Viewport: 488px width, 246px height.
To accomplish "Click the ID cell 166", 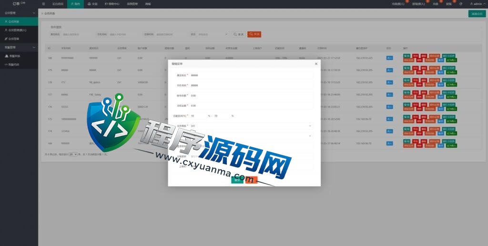I will (x=50, y=143).
